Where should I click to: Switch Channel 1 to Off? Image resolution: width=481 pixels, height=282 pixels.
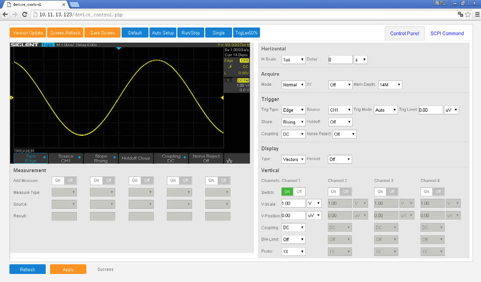tap(299, 192)
